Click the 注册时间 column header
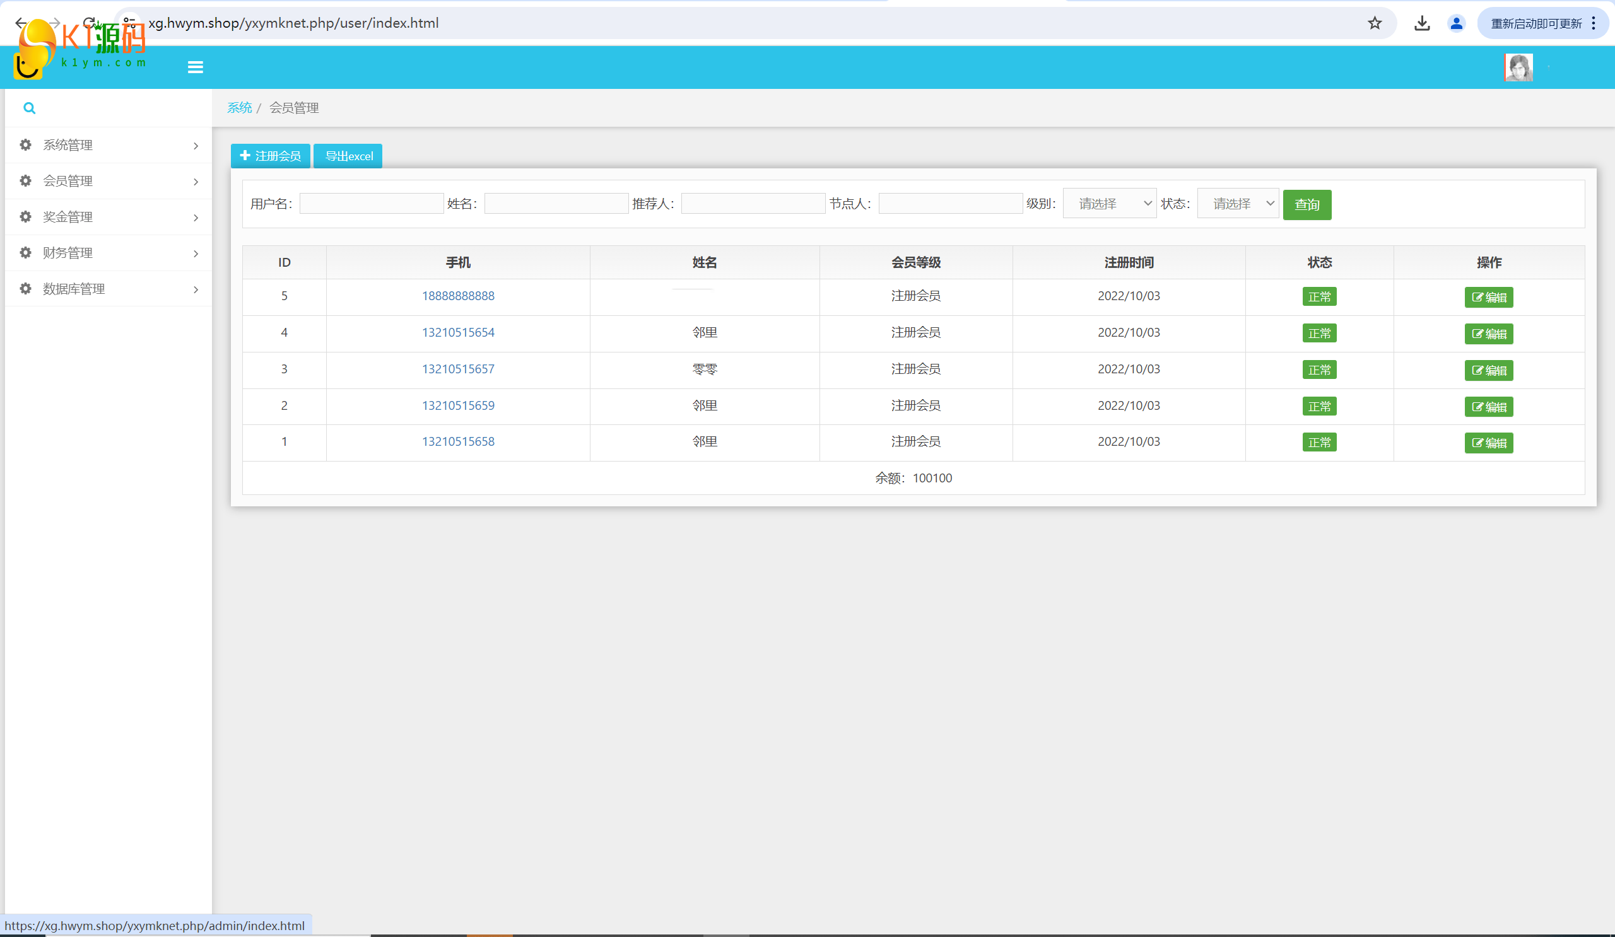 1129,262
